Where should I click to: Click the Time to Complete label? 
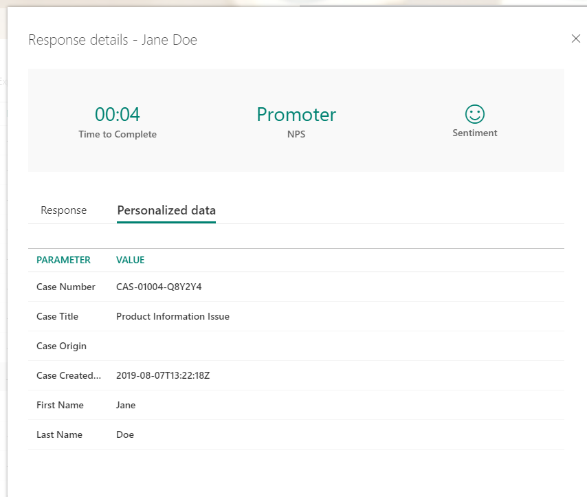118,134
